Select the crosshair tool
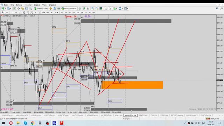 pos(7,13)
